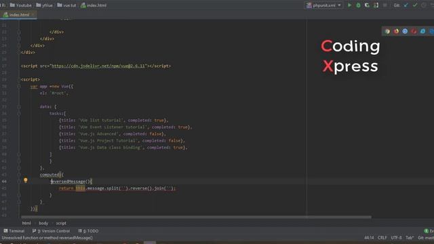The image size is (434, 244).
Task: Click the UTF-8 encoding status
Action: point(396,238)
